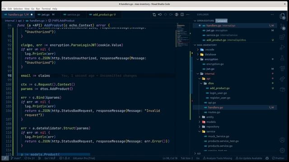Click the synchronize changes status item

(x=29, y=158)
